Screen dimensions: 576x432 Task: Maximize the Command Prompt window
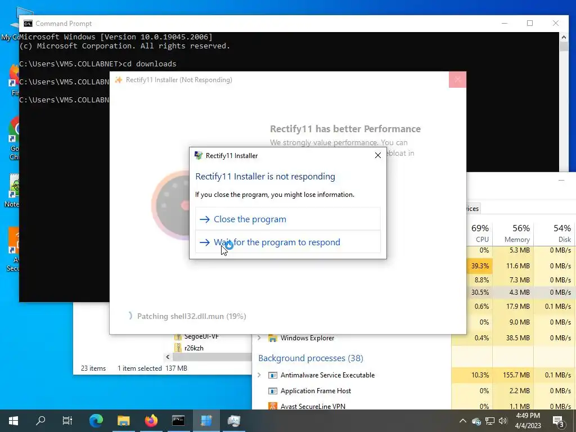pyautogui.click(x=530, y=23)
